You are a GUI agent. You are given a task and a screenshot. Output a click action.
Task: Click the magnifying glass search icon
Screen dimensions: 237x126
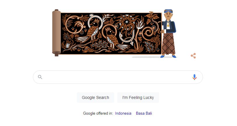(x=40, y=77)
